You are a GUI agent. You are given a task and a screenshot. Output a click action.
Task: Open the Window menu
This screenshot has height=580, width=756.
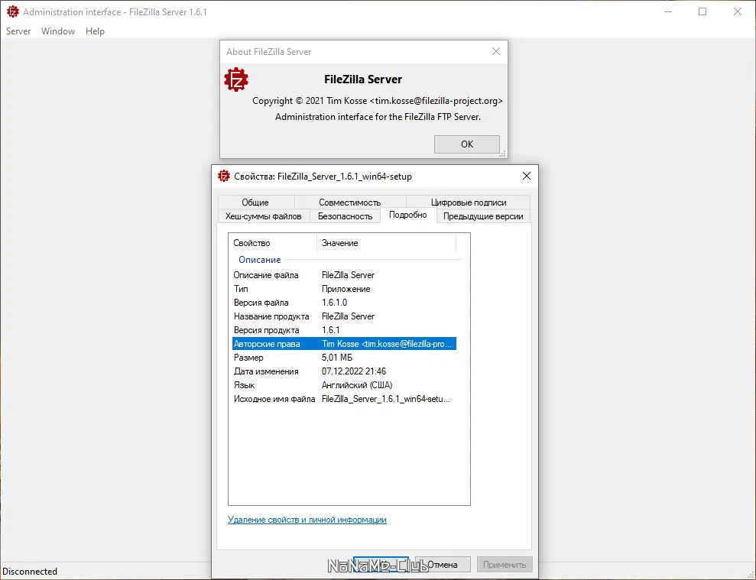pyautogui.click(x=58, y=31)
